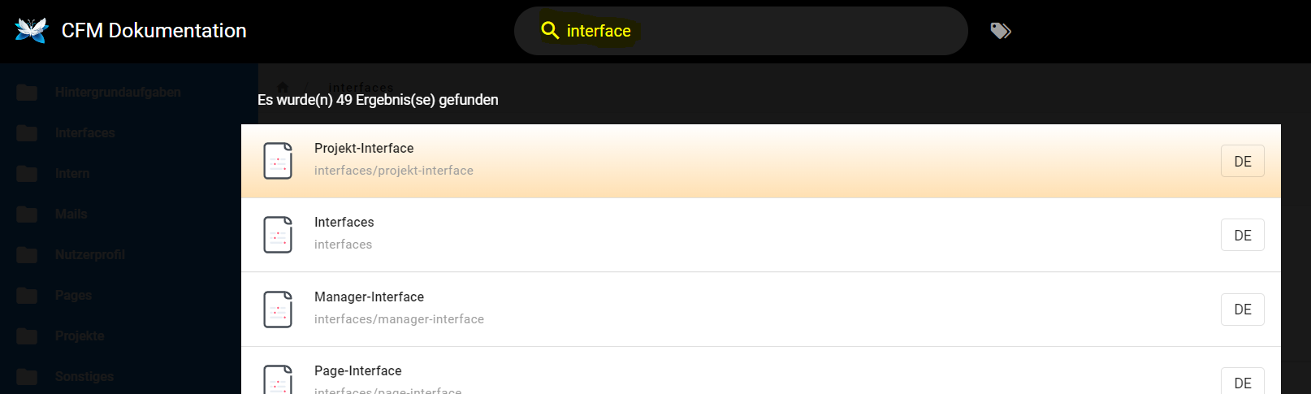Click the Manager-Interface document icon

tap(278, 310)
